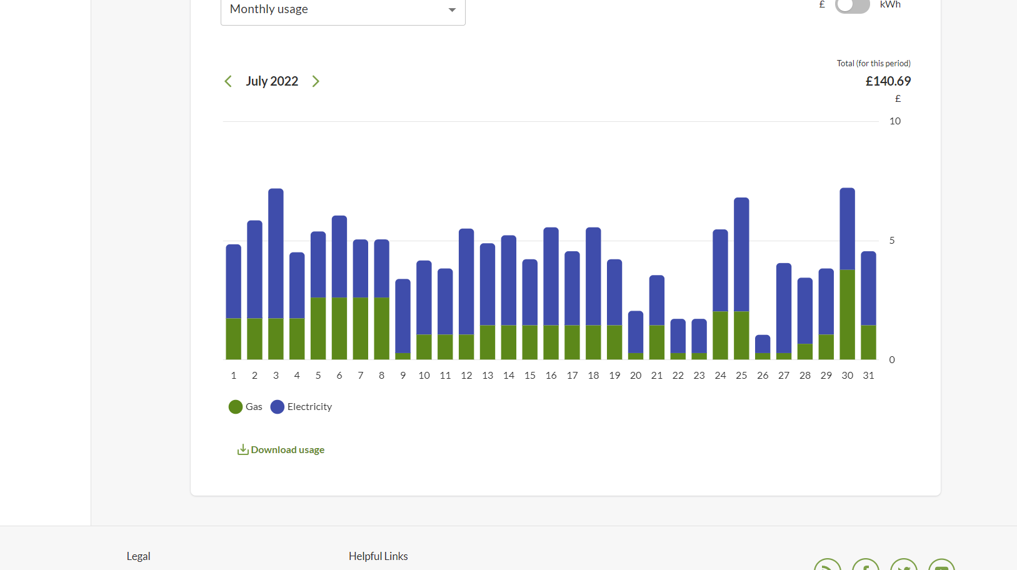1017x570 pixels.
Task: Go to previous month using left chevron
Action: pyautogui.click(x=228, y=81)
